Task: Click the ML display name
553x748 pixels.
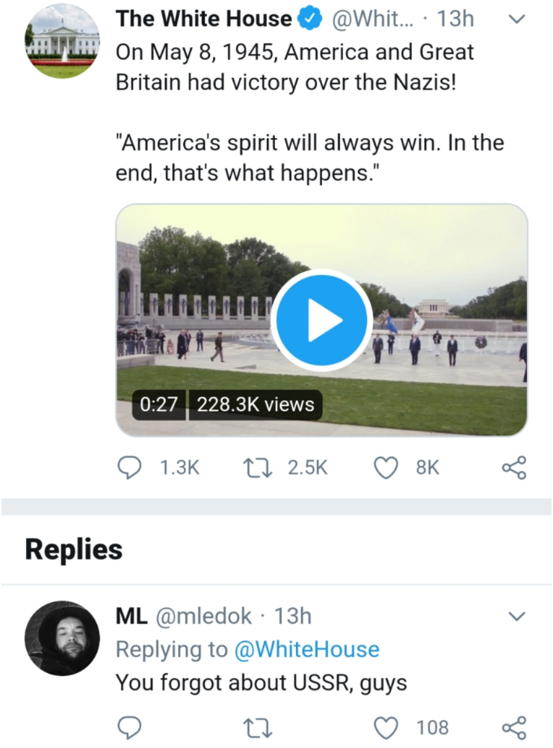Action: coord(130,616)
